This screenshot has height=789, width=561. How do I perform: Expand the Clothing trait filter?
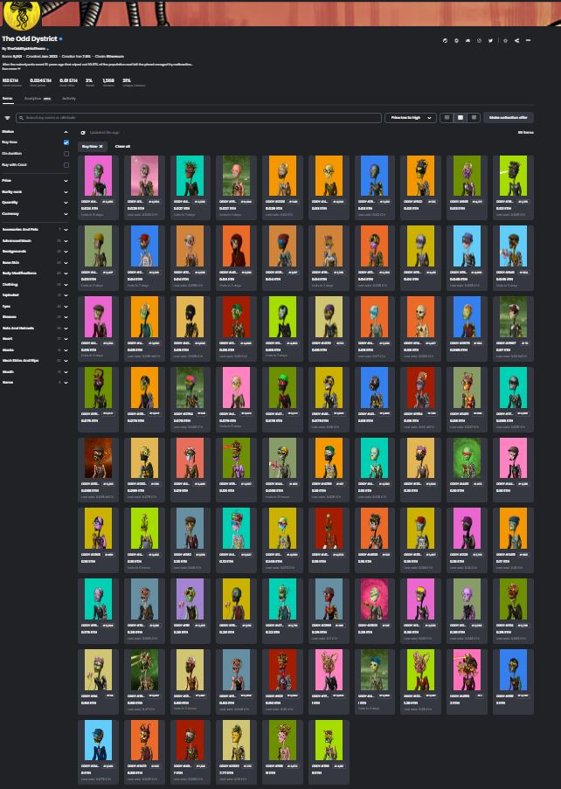pos(35,284)
